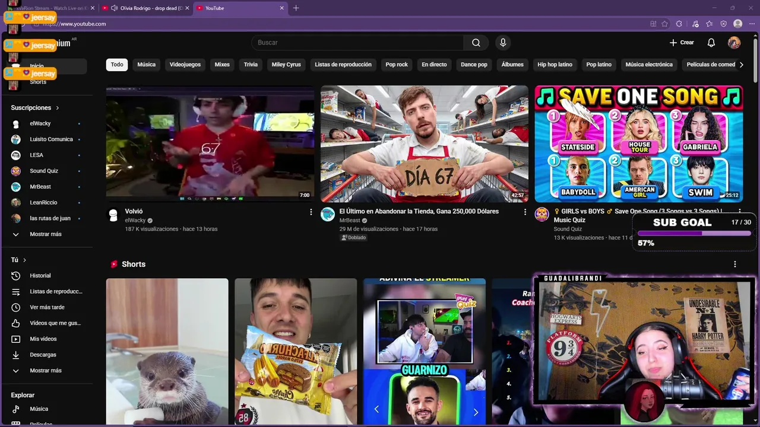Open options menu for MrBeast video
The width and height of the screenshot is (760, 427).
(525, 212)
